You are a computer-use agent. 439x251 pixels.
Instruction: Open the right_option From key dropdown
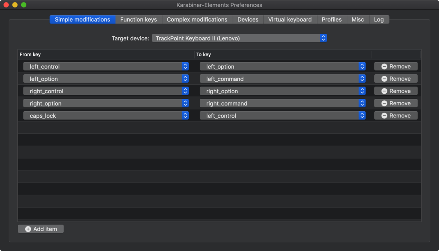coord(106,103)
